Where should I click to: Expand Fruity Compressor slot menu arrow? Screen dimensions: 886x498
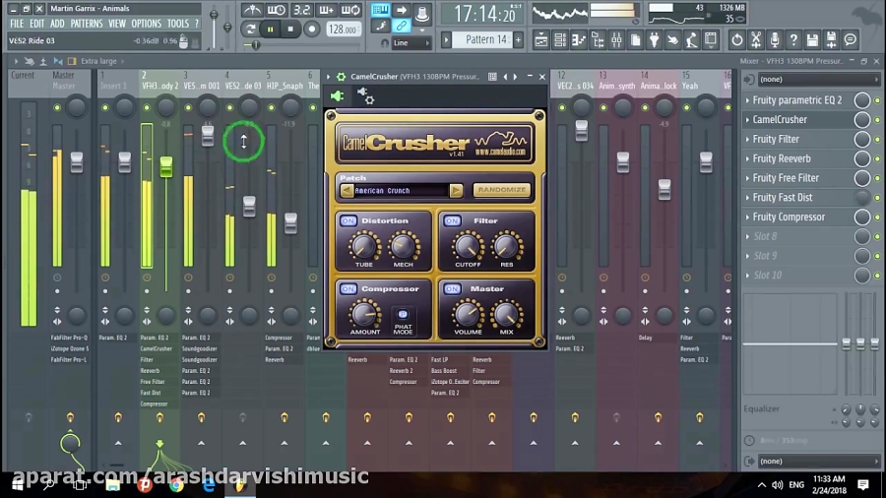(x=747, y=217)
